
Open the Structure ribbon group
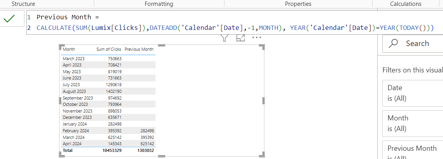pyautogui.click(x=23, y=4)
